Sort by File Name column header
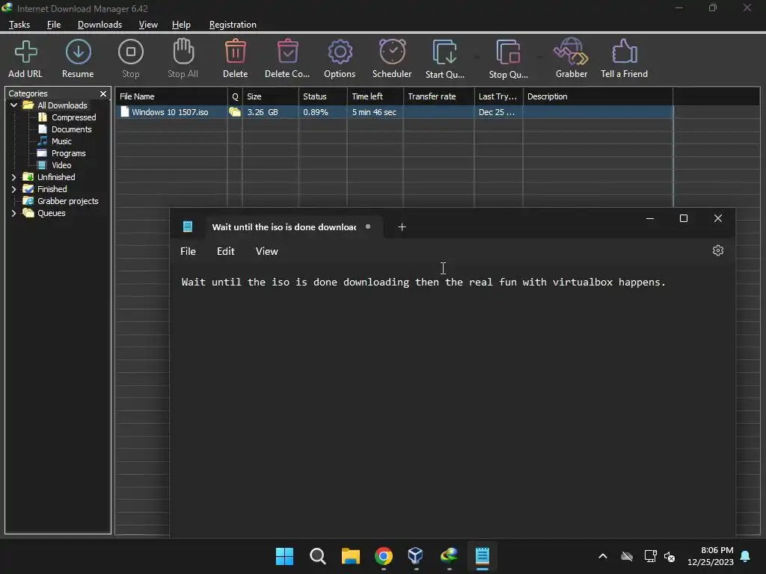Screen dimensions: 766x574 171,96
